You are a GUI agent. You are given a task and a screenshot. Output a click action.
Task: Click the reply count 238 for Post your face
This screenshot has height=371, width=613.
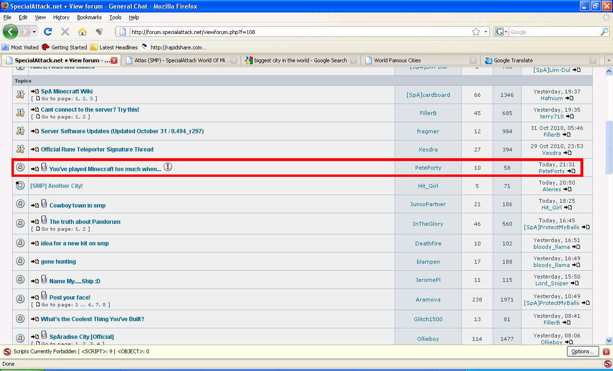[x=477, y=300]
